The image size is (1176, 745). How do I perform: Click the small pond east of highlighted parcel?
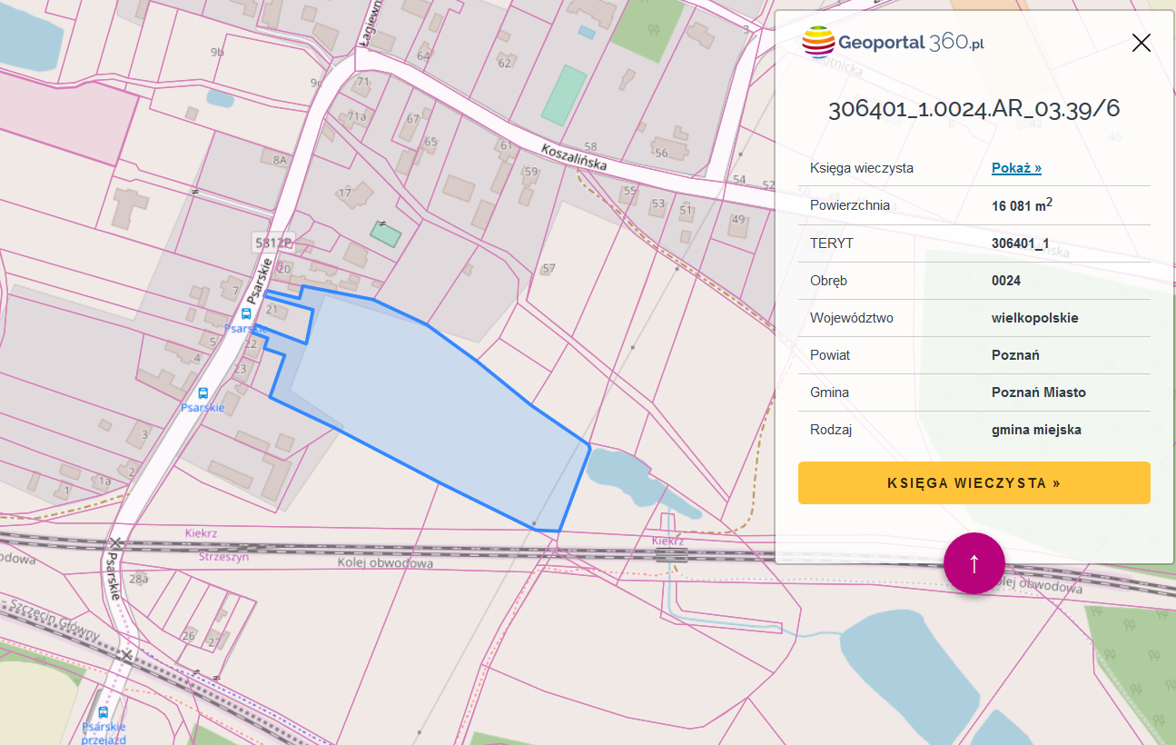pyautogui.click(x=618, y=470)
